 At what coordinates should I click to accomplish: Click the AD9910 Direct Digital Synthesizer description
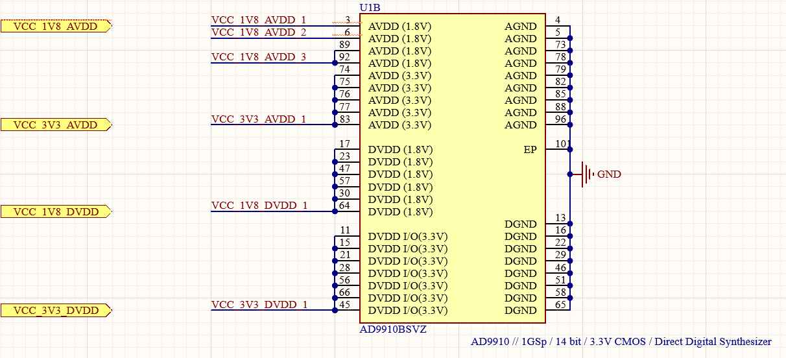[621, 341]
